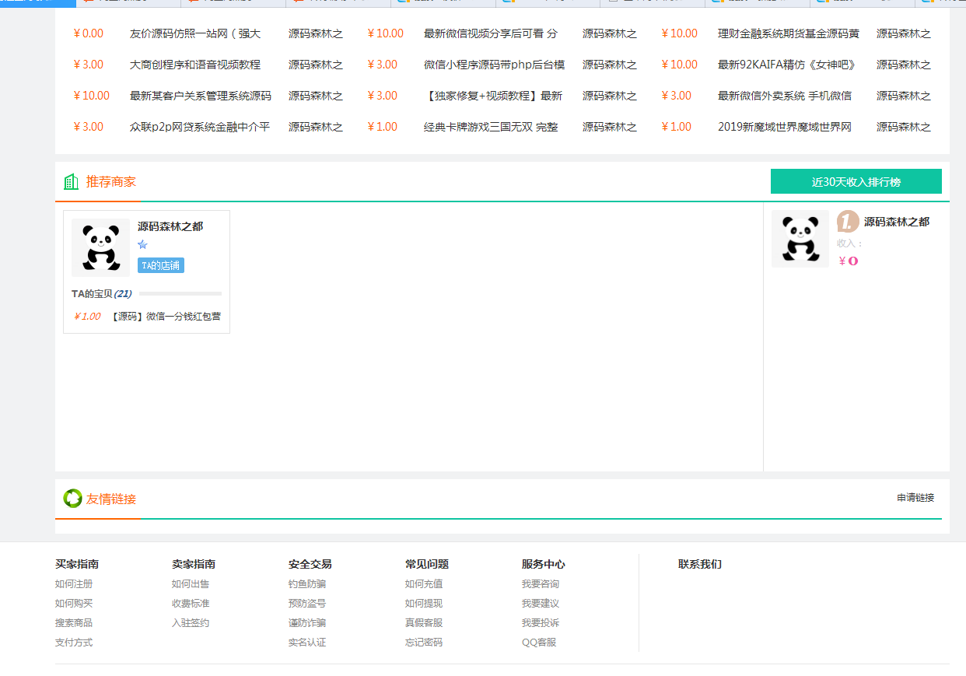This screenshot has height=676, width=966.
Task: Click the 钓鱼防骗 safety link
Action: [x=307, y=584]
